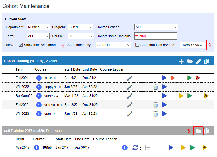Click Cohort Name Contains text field

155,36
